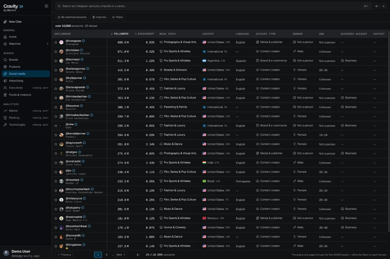Star the @cristiano account row
This screenshot has height=259, width=390.
coord(56,51)
